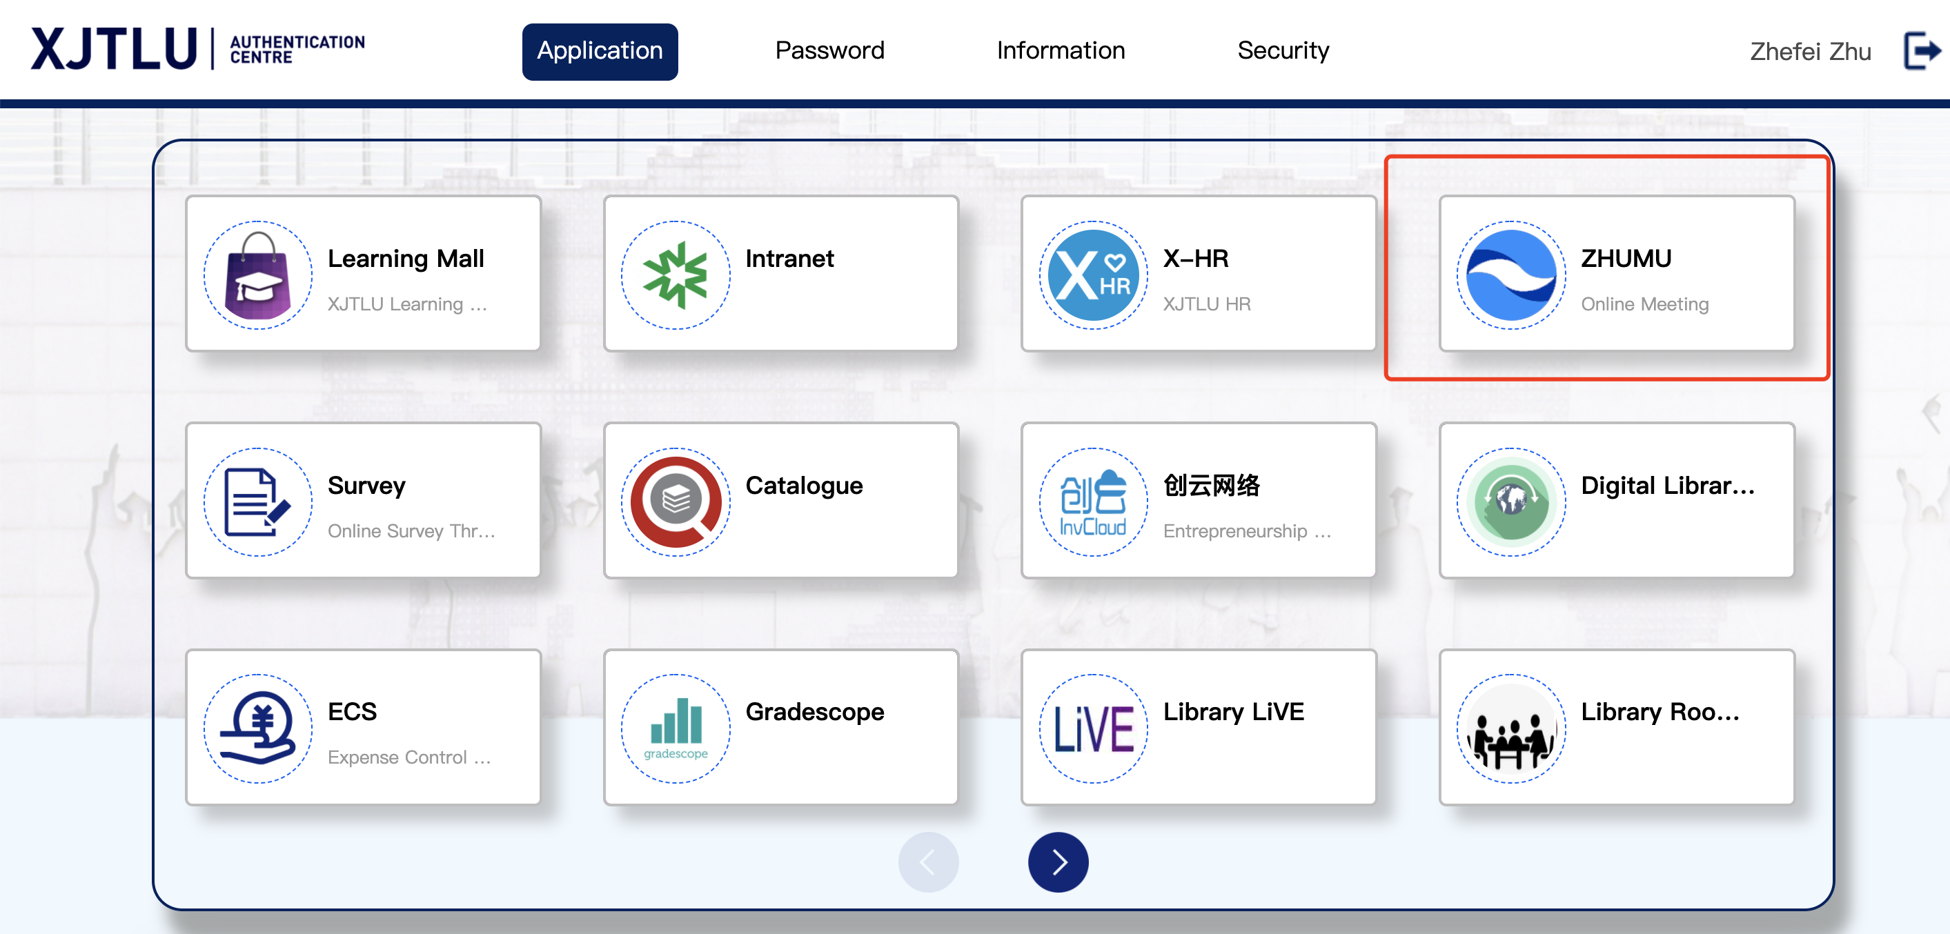Click the Catalogue card title
The image size is (1950, 934).
(x=804, y=486)
